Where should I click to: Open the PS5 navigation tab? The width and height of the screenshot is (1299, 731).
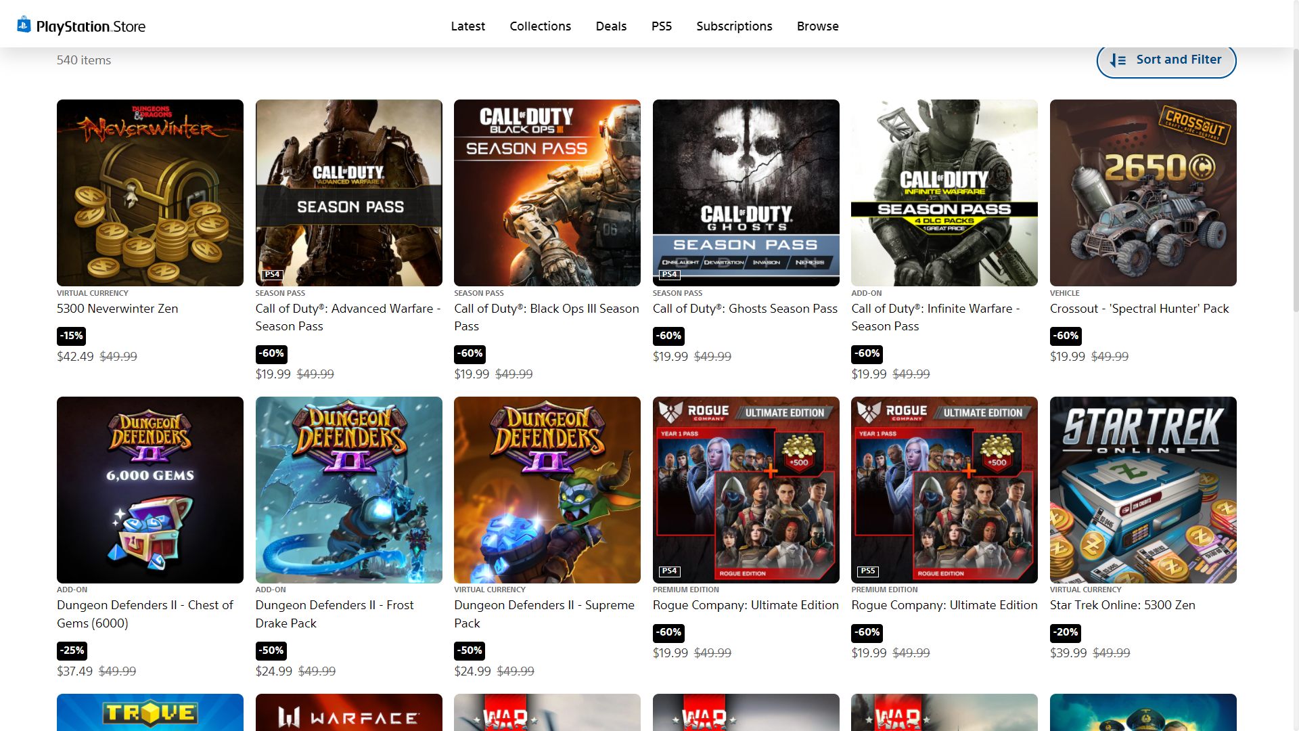(x=661, y=26)
